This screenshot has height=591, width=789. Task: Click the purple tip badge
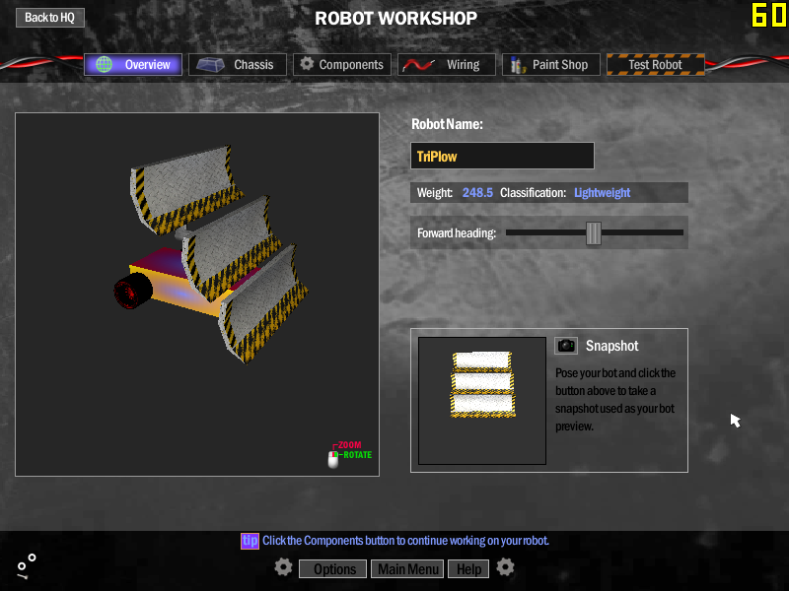point(250,541)
